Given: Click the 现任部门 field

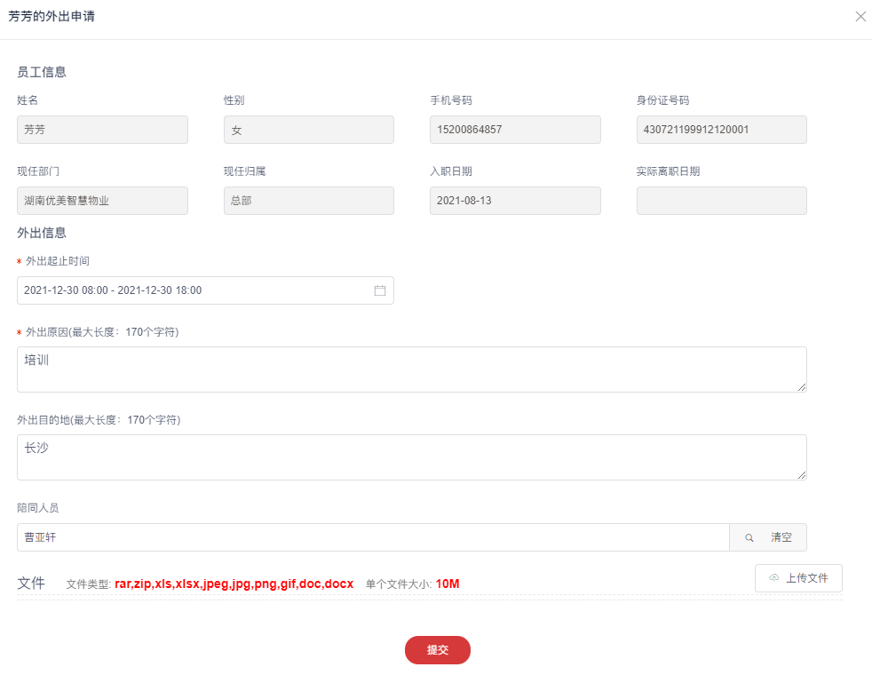Looking at the screenshot, I should click(x=102, y=201).
